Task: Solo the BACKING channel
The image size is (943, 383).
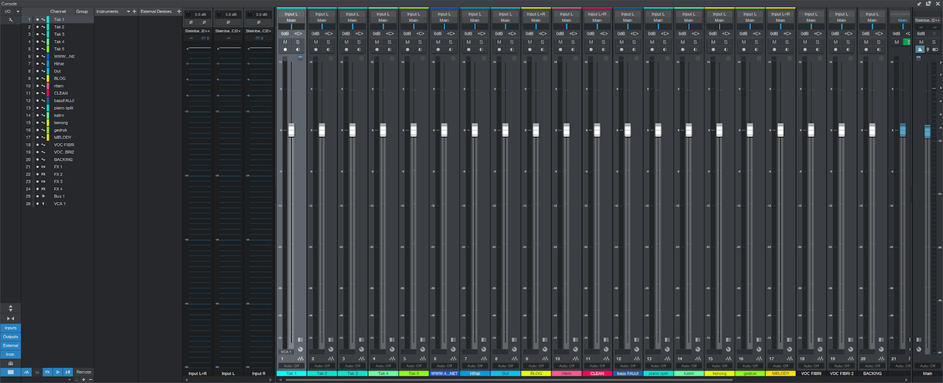Action: pyautogui.click(x=879, y=42)
